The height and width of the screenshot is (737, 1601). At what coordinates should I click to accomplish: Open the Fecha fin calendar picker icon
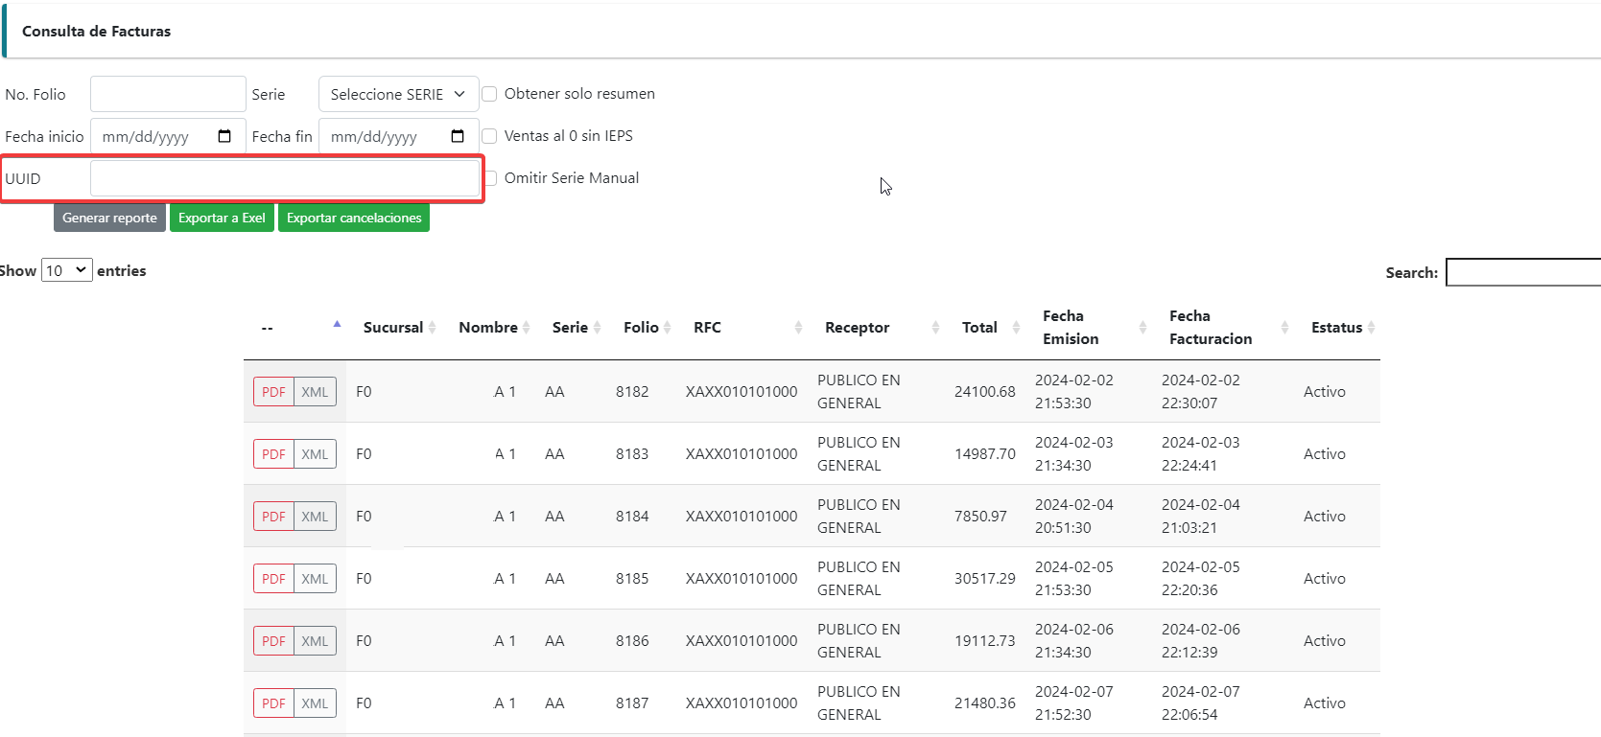(x=458, y=136)
